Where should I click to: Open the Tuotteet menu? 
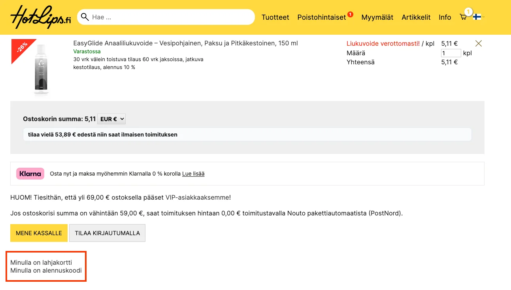(x=275, y=17)
